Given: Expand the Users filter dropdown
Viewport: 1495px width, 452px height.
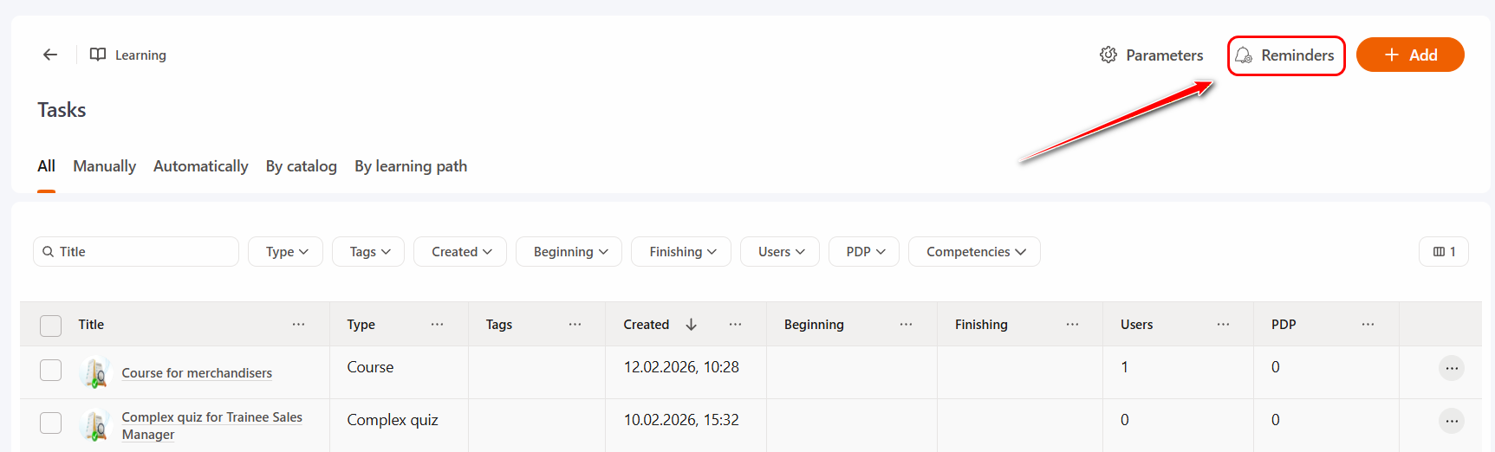Looking at the screenshot, I should click(x=780, y=252).
